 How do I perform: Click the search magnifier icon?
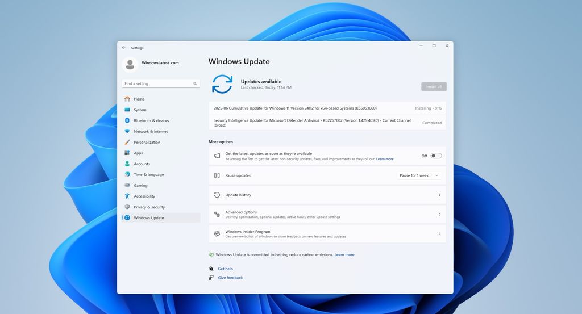click(x=195, y=84)
